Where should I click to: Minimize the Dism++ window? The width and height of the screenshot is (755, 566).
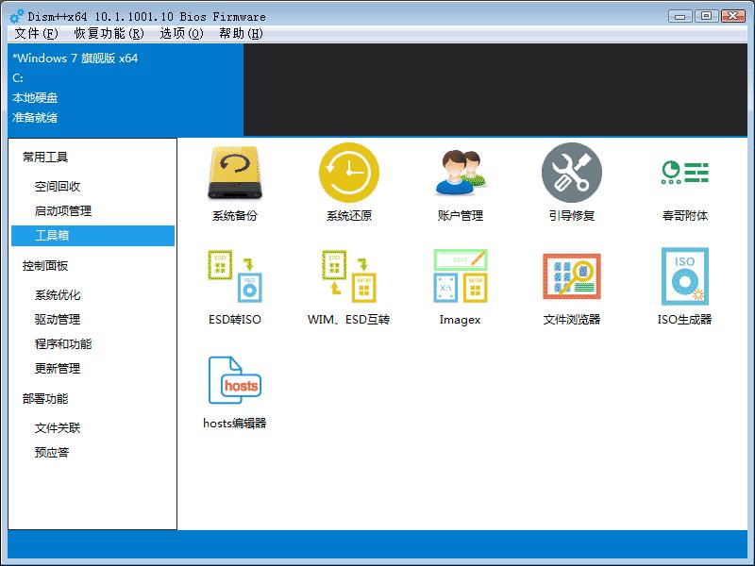click(679, 16)
